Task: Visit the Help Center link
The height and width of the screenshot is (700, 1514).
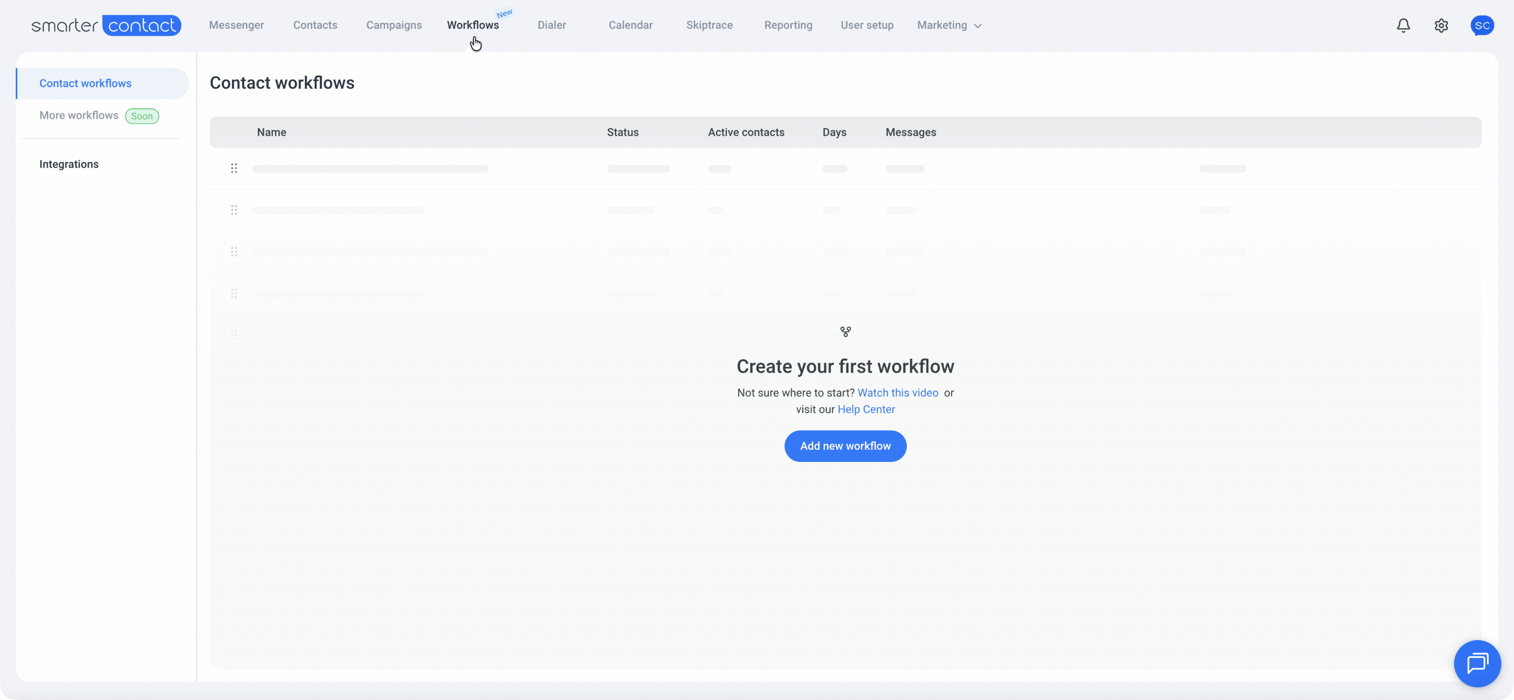Action: coord(866,409)
